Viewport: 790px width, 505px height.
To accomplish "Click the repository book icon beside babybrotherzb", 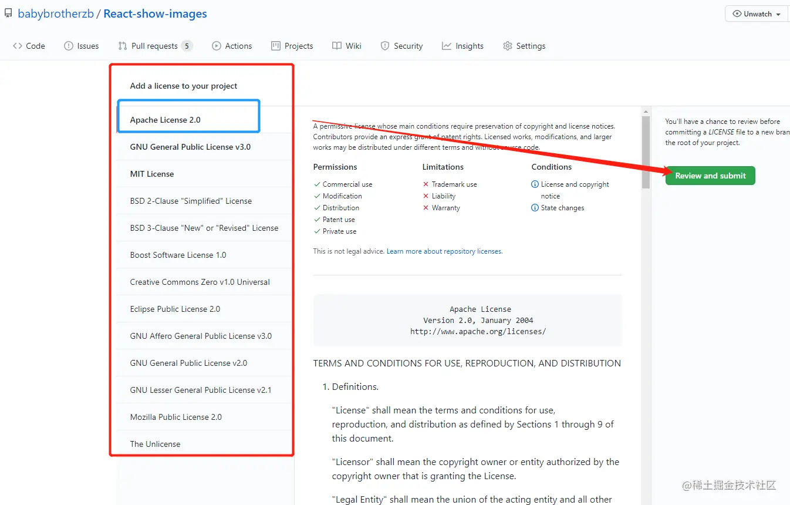I will click(x=8, y=14).
